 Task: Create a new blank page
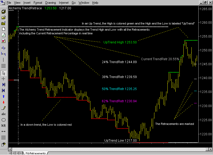pyautogui.click(x=3, y=29)
